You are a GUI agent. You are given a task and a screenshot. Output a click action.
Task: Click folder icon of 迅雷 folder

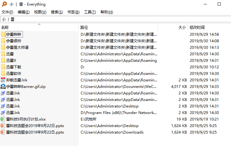coord(3,54)
